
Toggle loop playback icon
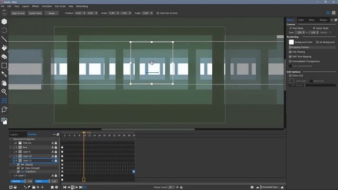click(x=85, y=187)
